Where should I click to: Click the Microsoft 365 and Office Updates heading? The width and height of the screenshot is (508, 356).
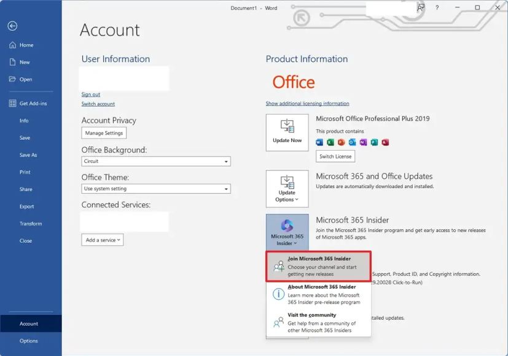(374, 176)
